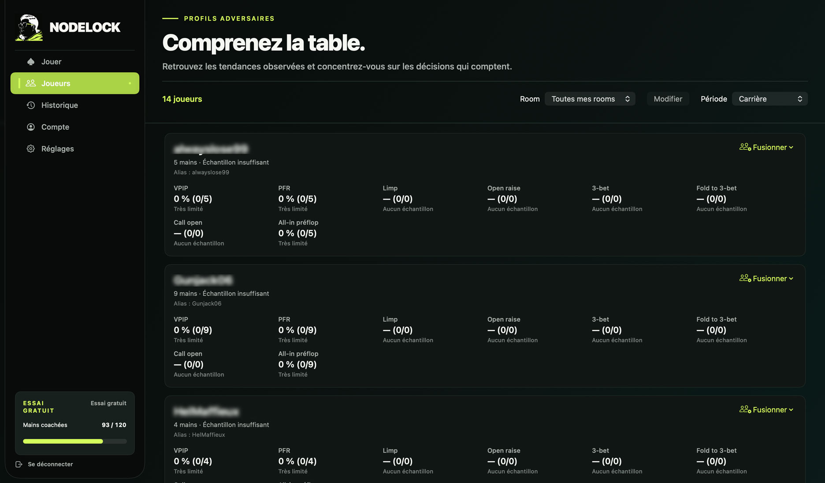Open Réglages in the sidebar
Viewport: 825px width, 483px height.
[75, 149]
